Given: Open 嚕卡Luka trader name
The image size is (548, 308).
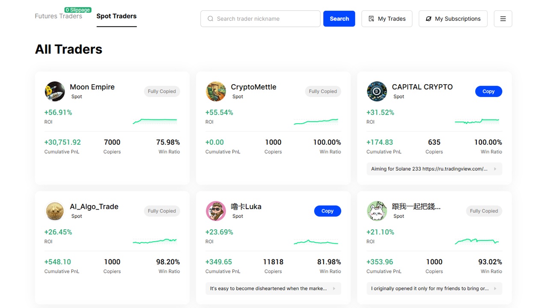Looking at the screenshot, I should pyautogui.click(x=246, y=207).
